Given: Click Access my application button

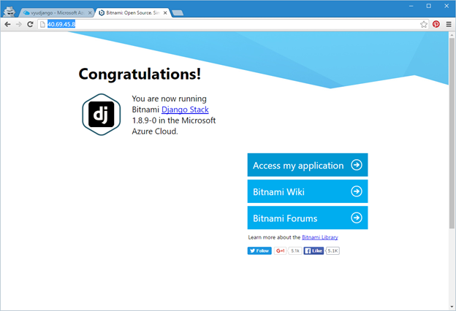Looking at the screenshot, I should pos(308,165).
